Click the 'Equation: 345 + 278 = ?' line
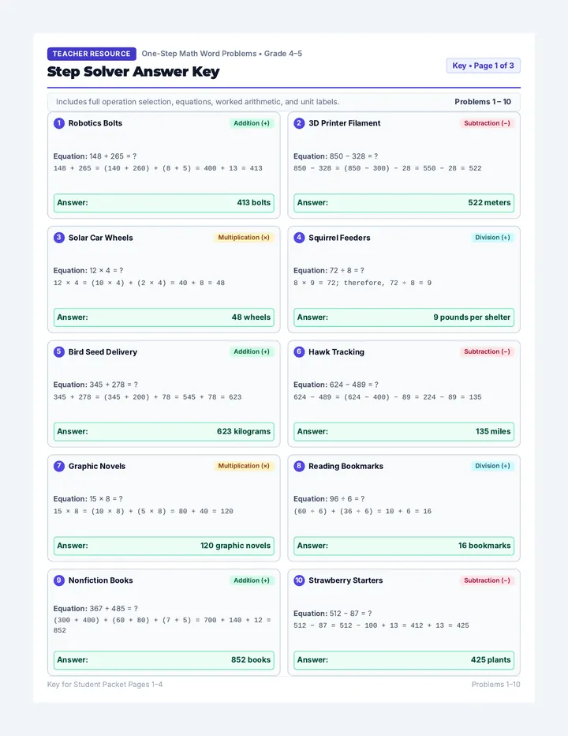Image resolution: width=568 pixels, height=736 pixels. (x=95, y=385)
